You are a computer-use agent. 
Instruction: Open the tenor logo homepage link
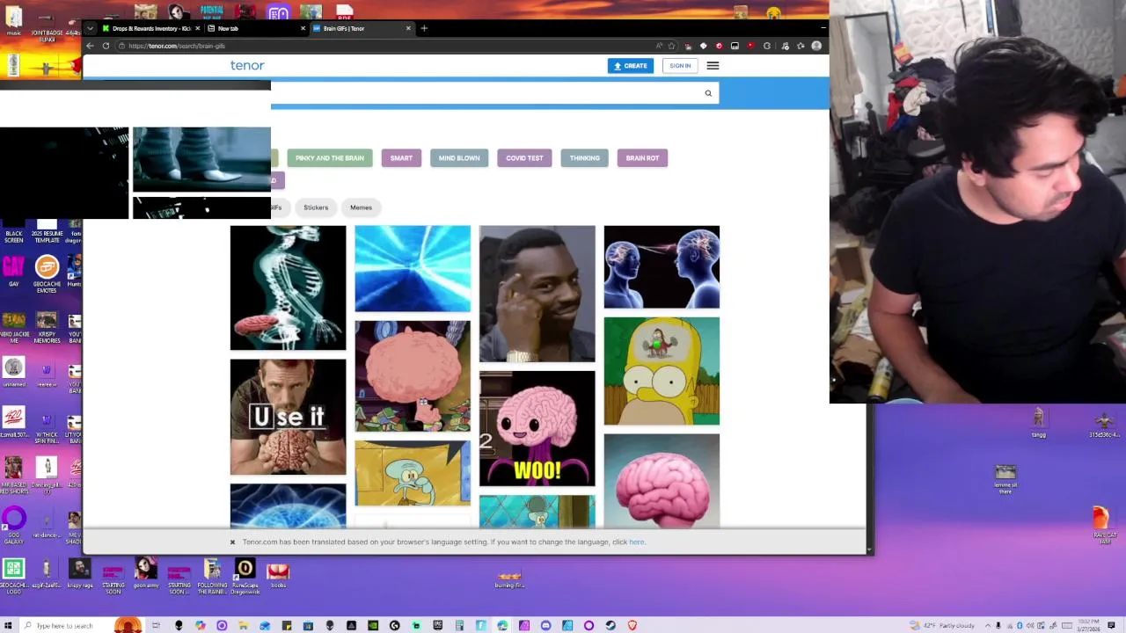click(x=247, y=65)
